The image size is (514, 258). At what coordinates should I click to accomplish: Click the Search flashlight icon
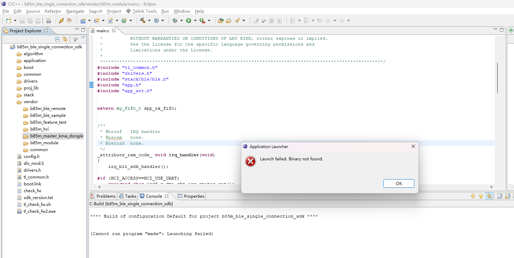coord(237,21)
